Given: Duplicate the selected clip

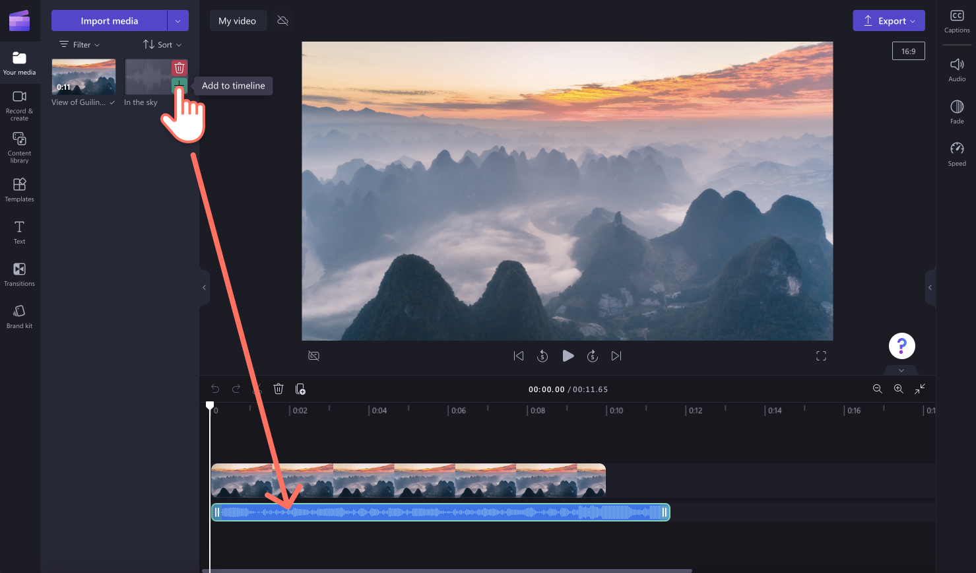Looking at the screenshot, I should pos(300,389).
